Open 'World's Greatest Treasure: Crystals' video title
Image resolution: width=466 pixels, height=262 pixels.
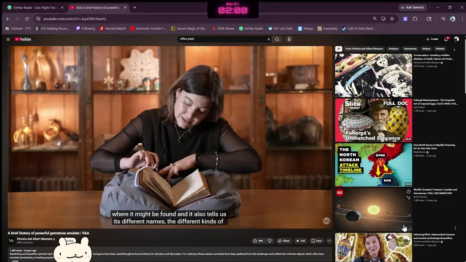(x=435, y=191)
